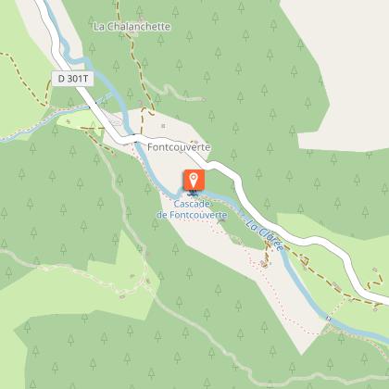Viewport: 389px width, 389px height.
Task: Open the Cascade de Fontcouverte label
Action: coord(192,209)
